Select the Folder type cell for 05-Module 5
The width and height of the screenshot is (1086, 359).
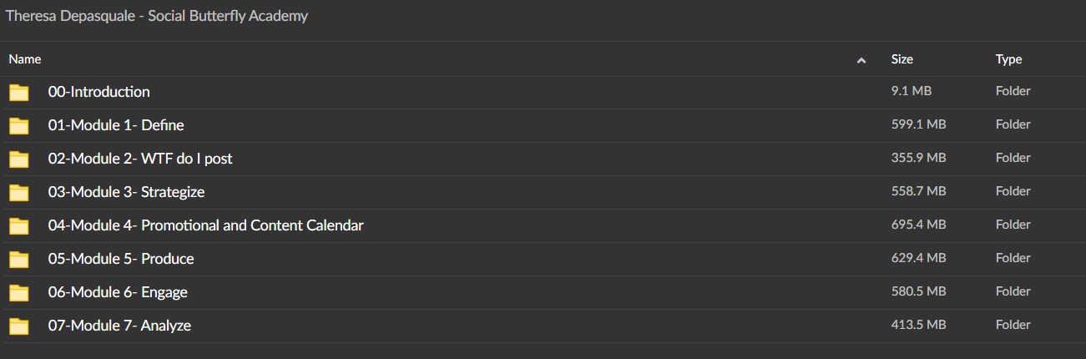[x=1013, y=258]
